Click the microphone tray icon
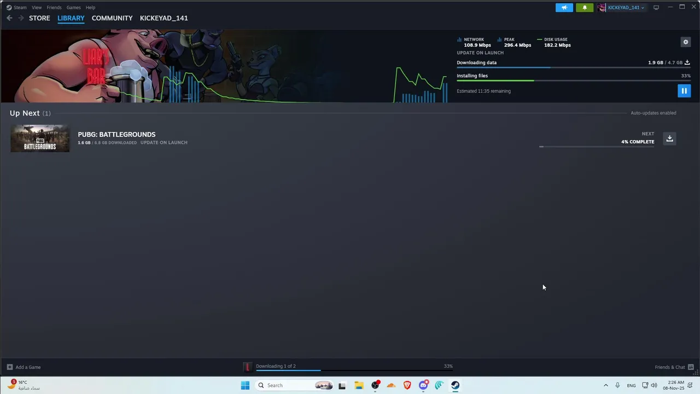The height and width of the screenshot is (394, 700). [x=617, y=385]
